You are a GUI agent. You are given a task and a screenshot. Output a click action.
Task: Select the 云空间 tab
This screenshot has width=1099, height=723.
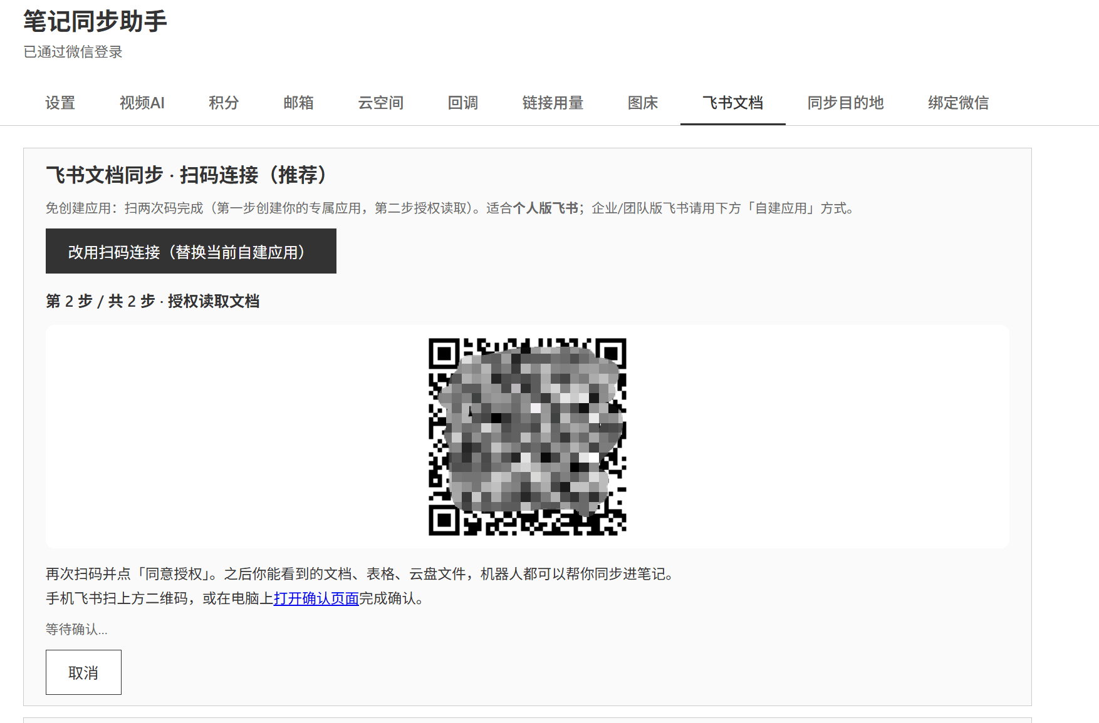(x=380, y=103)
